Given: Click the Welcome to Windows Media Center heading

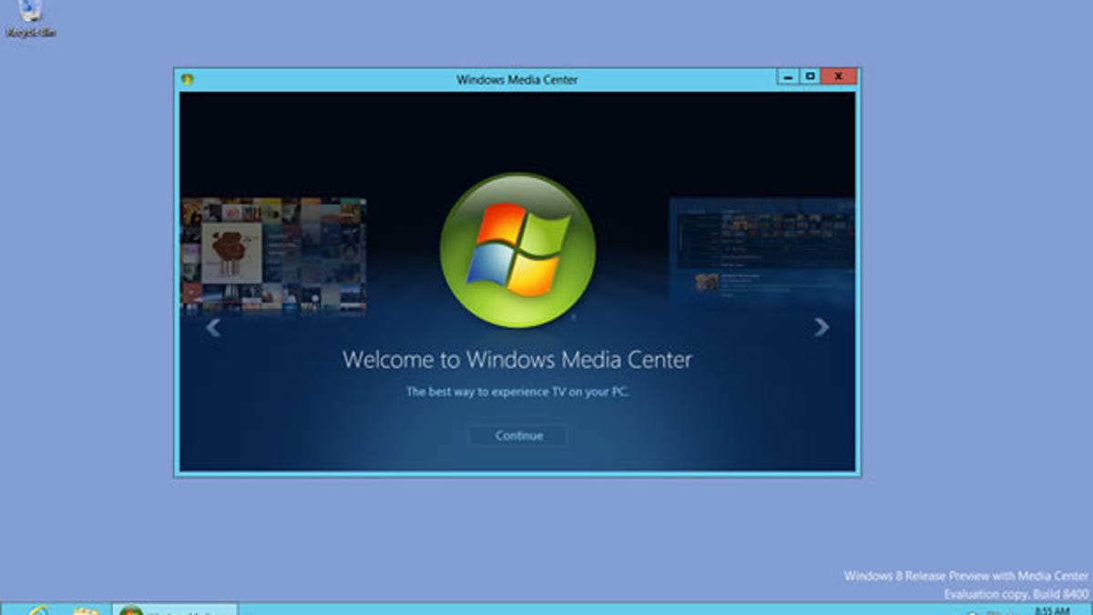Looking at the screenshot, I should pyautogui.click(x=516, y=359).
